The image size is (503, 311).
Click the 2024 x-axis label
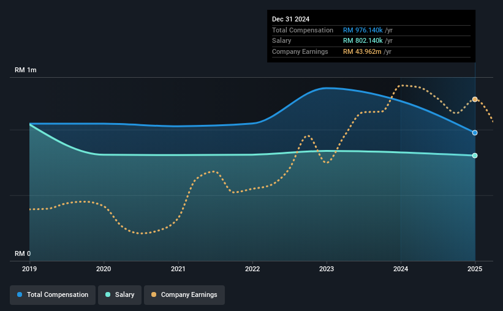coord(401,269)
